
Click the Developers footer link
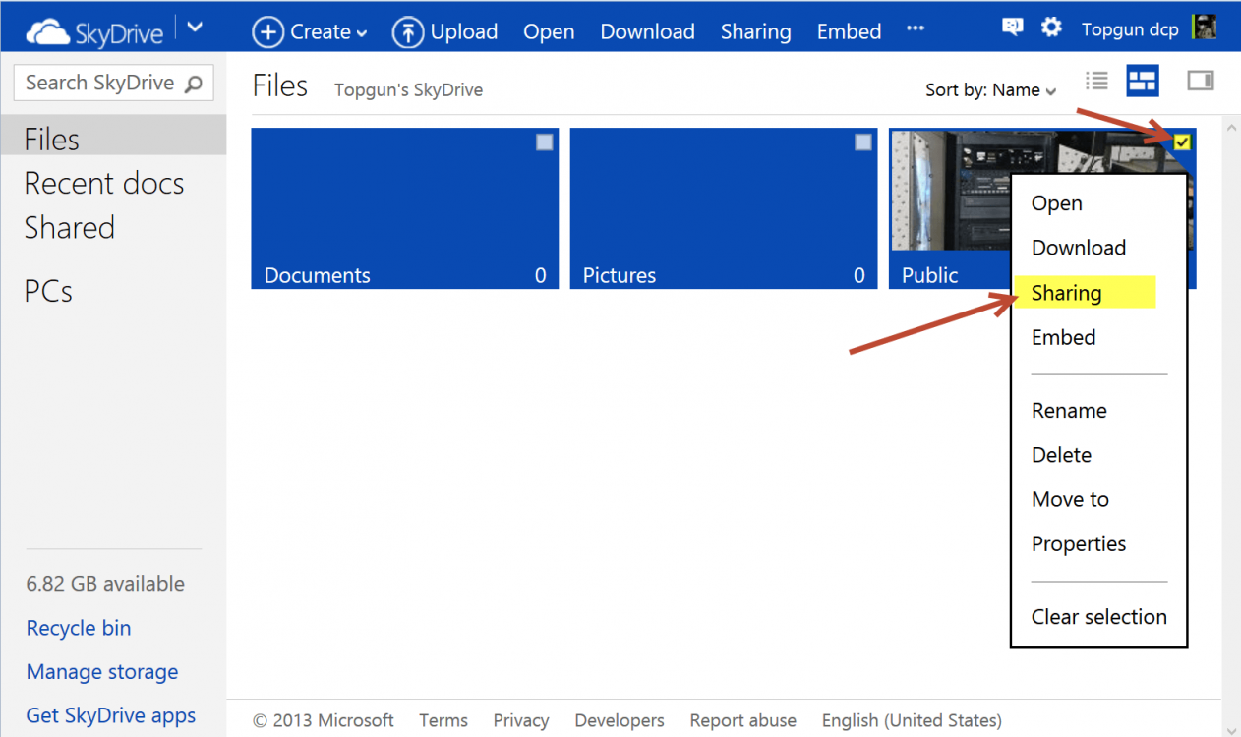620,720
